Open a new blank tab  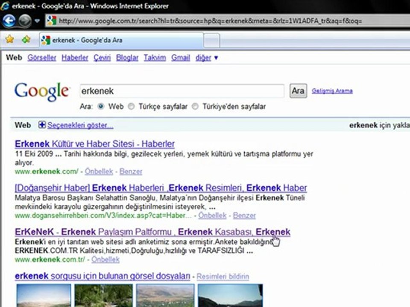(x=211, y=41)
